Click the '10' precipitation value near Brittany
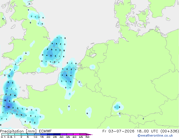Viewport: 179px width, 138px height. click(5, 101)
